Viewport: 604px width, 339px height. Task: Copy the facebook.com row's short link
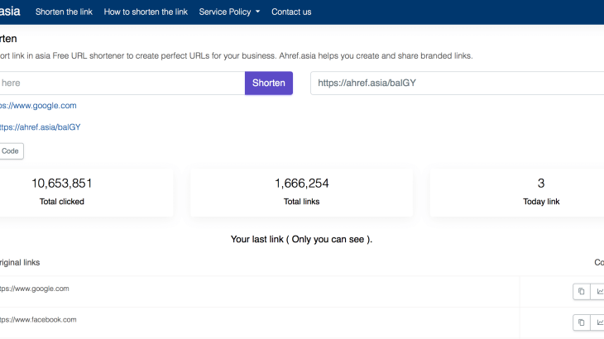click(581, 322)
